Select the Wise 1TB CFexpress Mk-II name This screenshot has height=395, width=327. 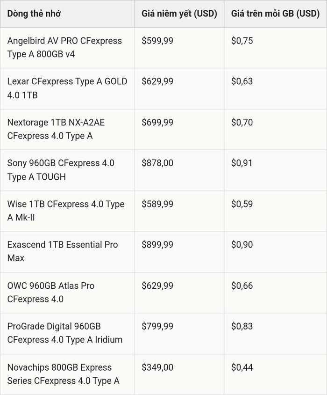click(x=66, y=211)
